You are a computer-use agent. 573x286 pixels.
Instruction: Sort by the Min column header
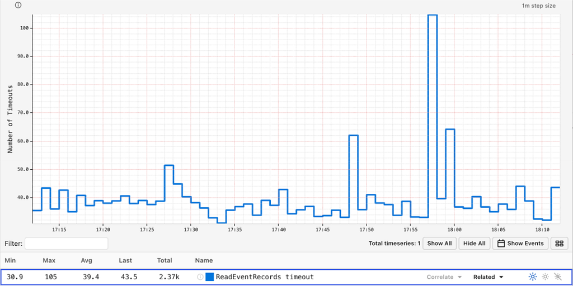pyautogui.click(x=10, y=260)
